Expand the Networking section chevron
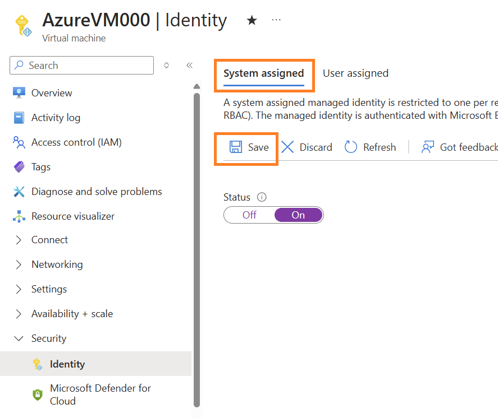Screen dimensions: 498x418 19,264
